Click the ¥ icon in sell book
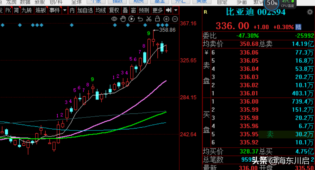315x170 pixels. pyautogui.click(x=206, y=52)
